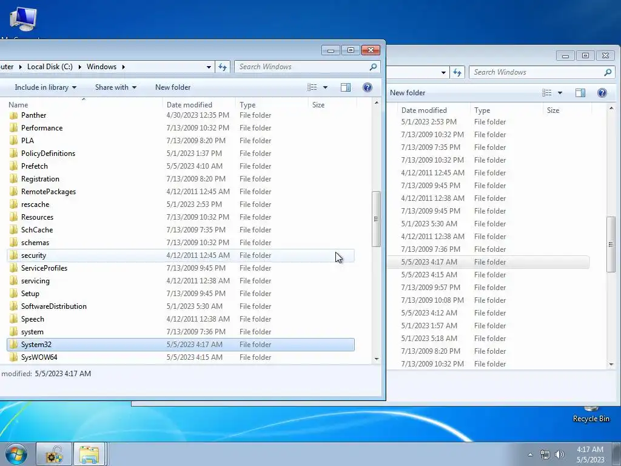Click the Speech folder icon
Viewport: 621px width, 466px height.
click(13, 319)
